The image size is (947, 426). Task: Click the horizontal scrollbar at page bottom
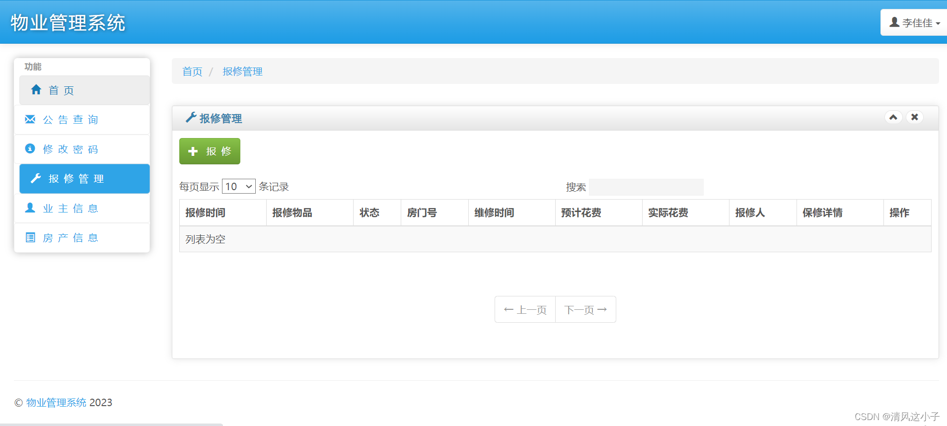pyautogui.click(x=112, y=425)
